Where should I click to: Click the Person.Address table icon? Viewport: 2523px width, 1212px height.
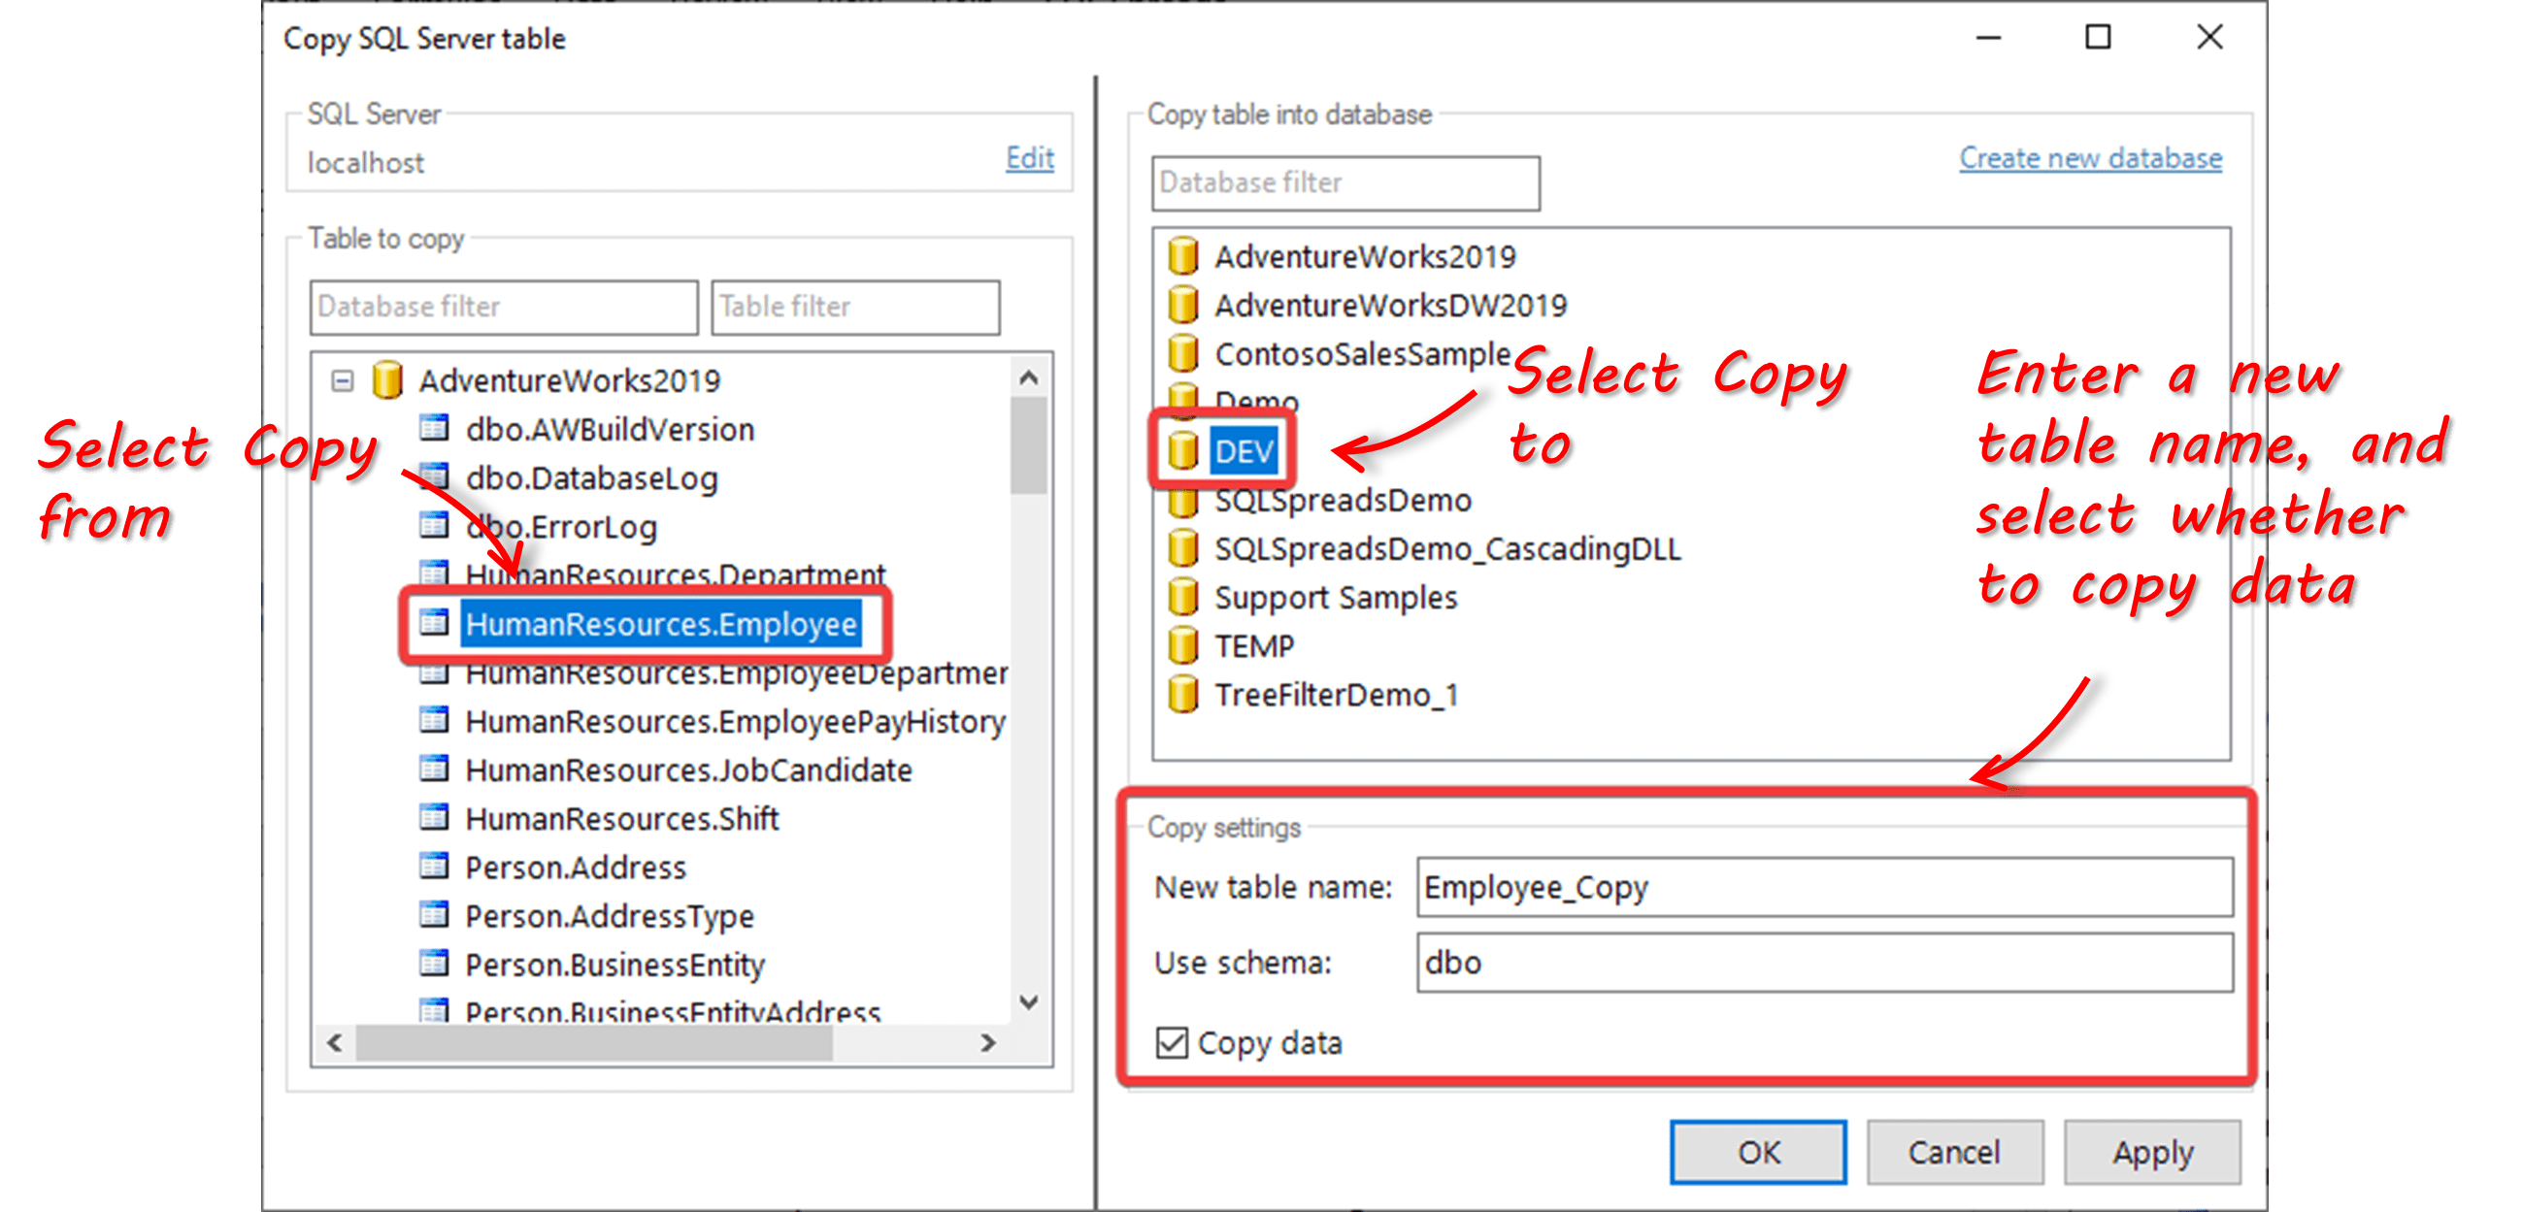[434, 867]
